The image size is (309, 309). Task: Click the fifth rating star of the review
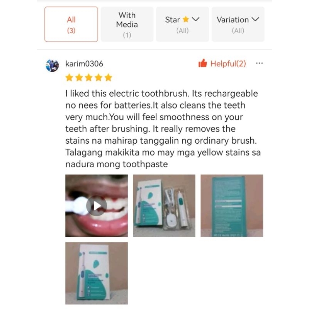click(x=108, y=78)
